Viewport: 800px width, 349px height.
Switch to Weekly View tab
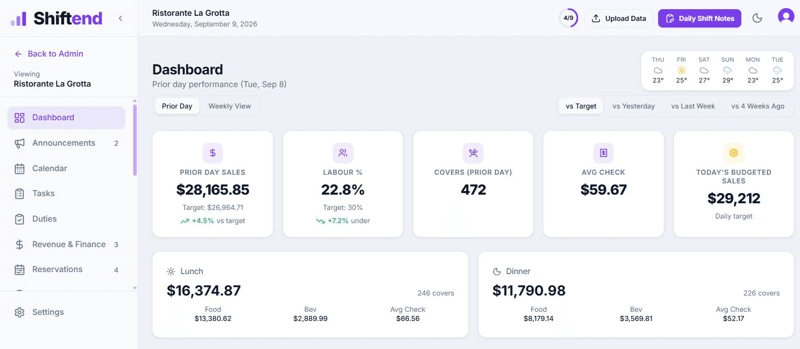(x=230, y=106)
